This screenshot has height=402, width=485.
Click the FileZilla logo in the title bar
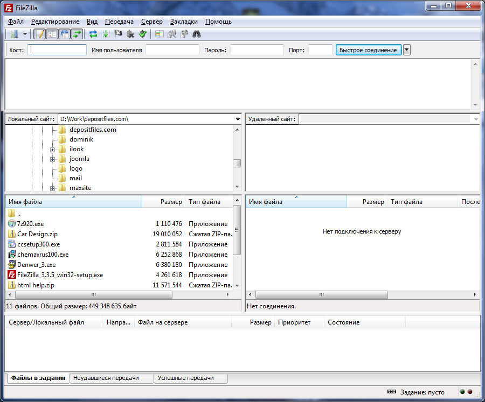(9, 8)
